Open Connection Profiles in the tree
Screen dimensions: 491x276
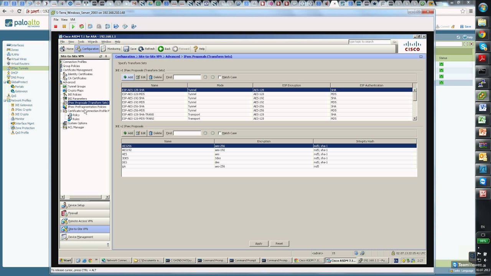pyautogui.click(x=75, y=62)
